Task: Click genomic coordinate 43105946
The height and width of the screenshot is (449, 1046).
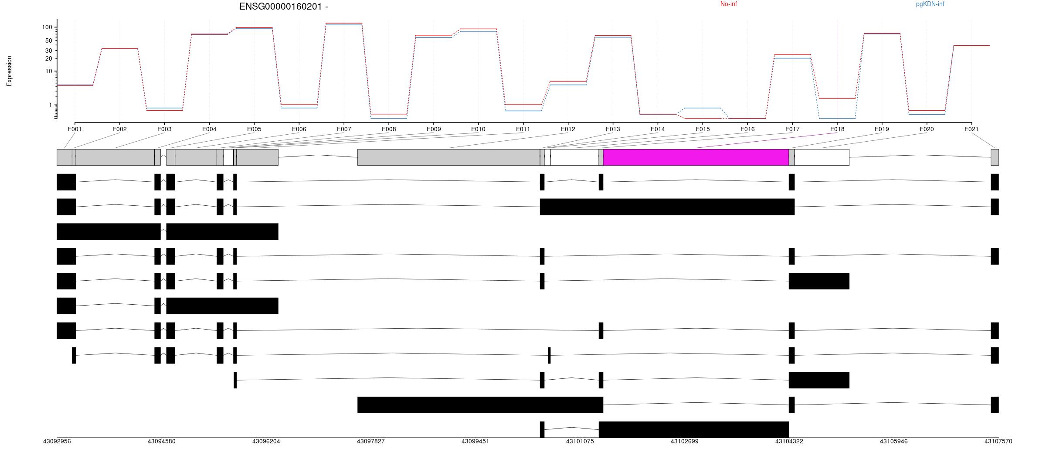Action: pos(894,441)
